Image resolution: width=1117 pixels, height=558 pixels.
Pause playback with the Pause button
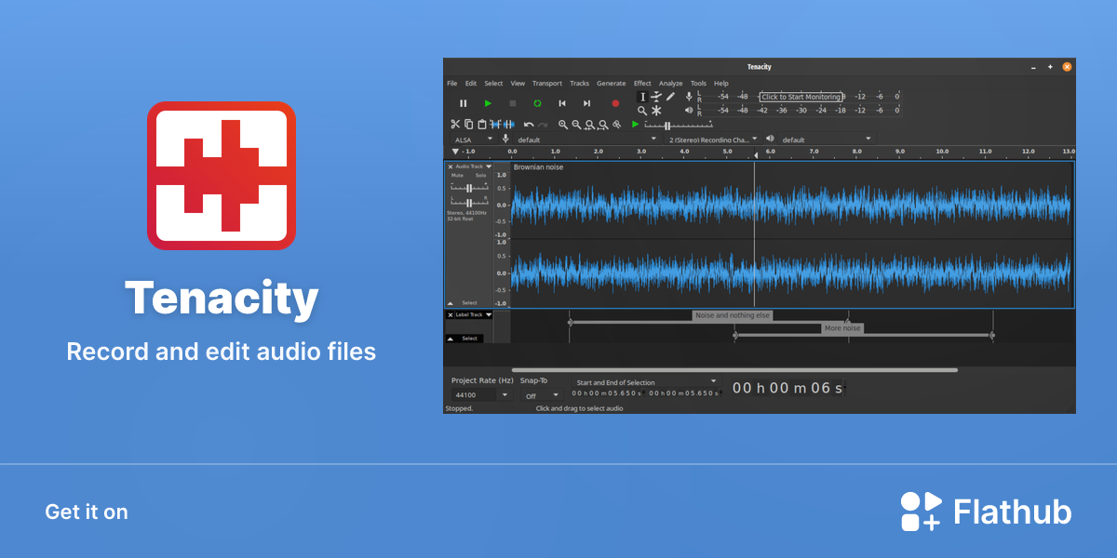[x=464, y=103]
